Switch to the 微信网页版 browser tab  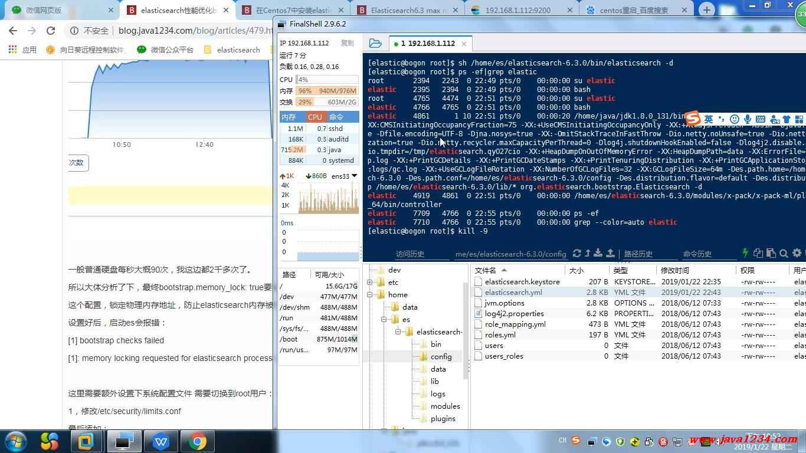59,10
